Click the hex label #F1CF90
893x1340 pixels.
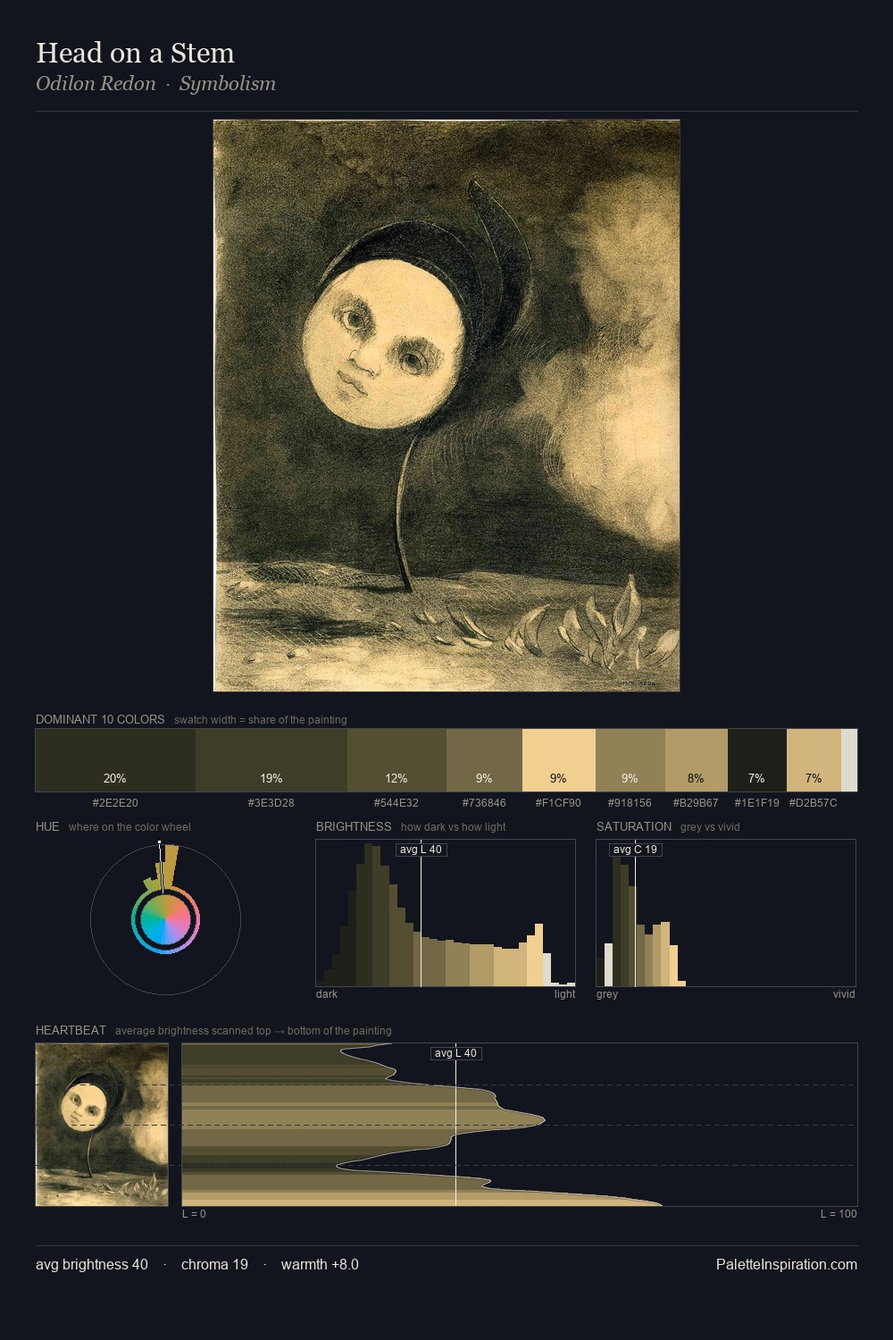click(559, 803)
